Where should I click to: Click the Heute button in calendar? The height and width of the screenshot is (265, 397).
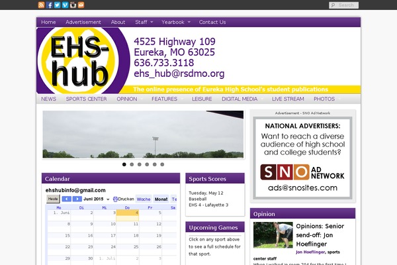click(x=53, y=199)
